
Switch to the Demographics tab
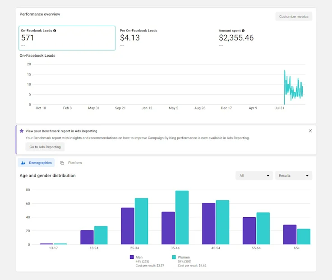coord(36,163)
